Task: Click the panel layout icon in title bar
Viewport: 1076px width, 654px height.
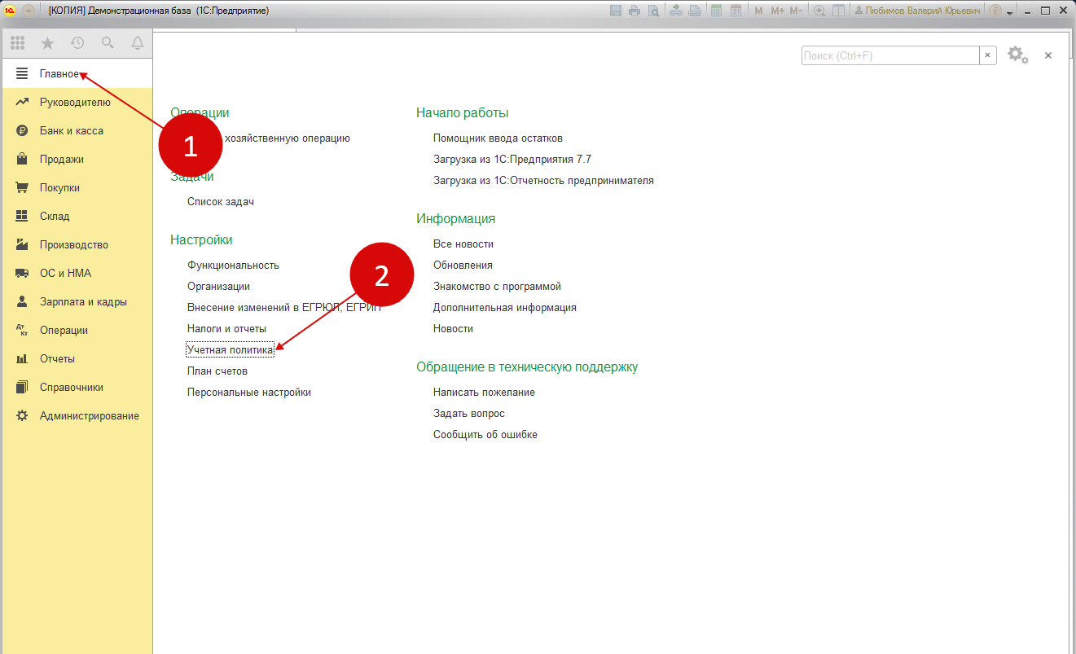Action: (x=838, y=11)
